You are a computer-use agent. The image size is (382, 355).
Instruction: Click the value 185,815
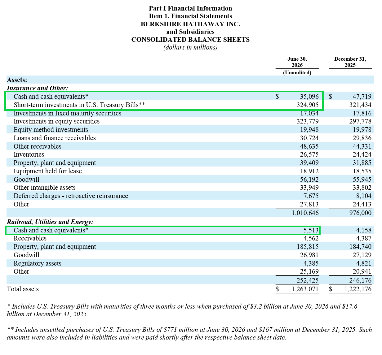point(308,247)
